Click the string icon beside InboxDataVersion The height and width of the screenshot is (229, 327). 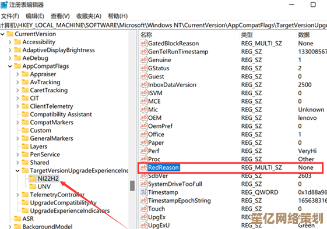[x=144, y=84]
